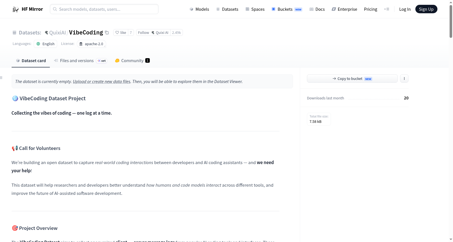Screen dimensions: 453x242
Task: Open the Community tab
Action: click(132, 60)
